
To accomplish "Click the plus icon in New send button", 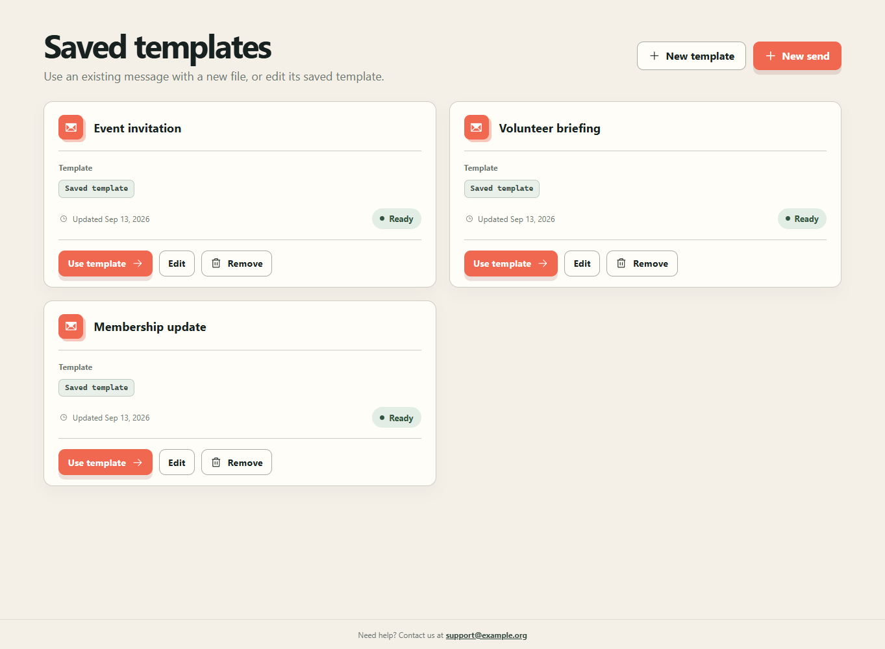I will [x=771, y=56].
